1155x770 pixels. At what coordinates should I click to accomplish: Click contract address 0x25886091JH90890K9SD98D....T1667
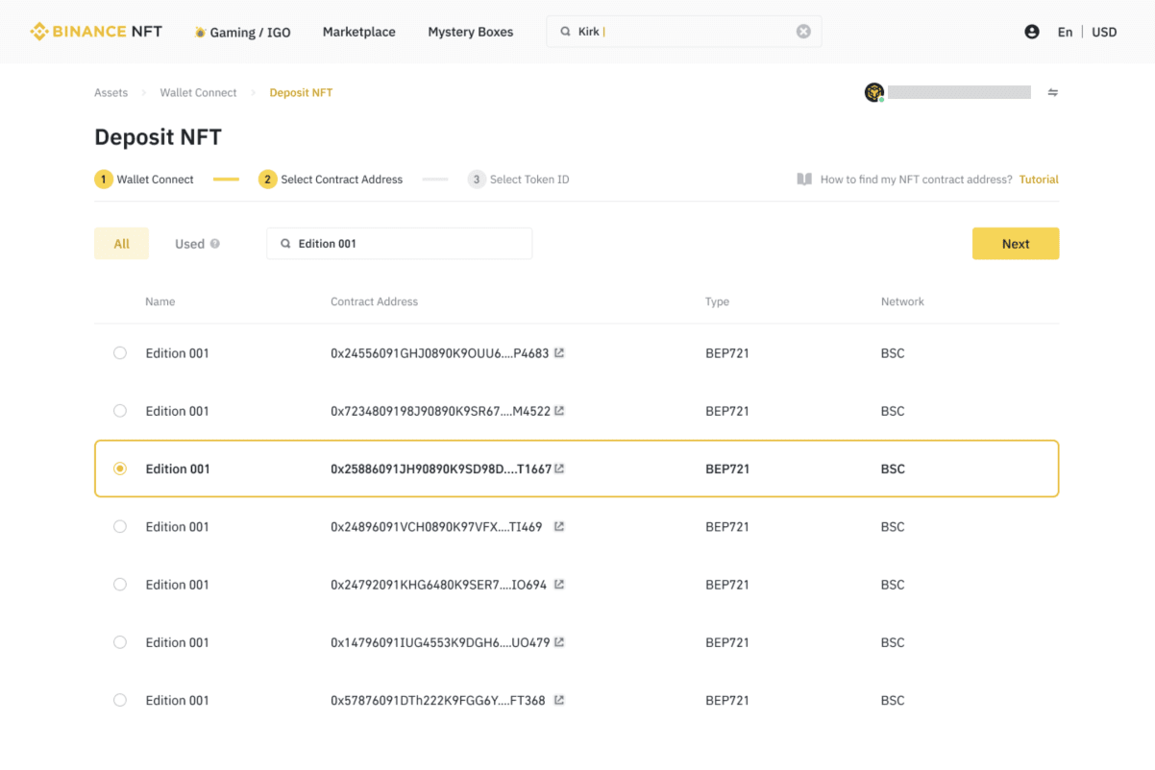click(441, 469)
